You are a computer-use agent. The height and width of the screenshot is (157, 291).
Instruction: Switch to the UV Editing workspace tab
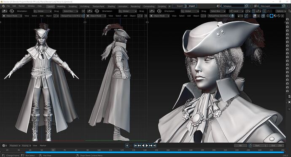click(x=85, y=6)
